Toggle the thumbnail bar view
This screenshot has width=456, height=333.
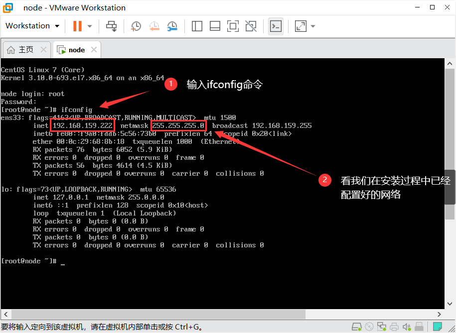(215, 26)
